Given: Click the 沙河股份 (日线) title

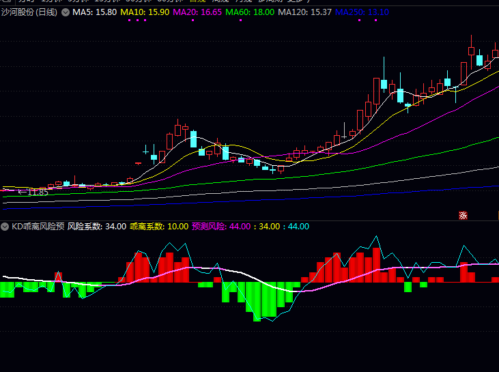Looking at the screenshot, I should click(29, 12).
